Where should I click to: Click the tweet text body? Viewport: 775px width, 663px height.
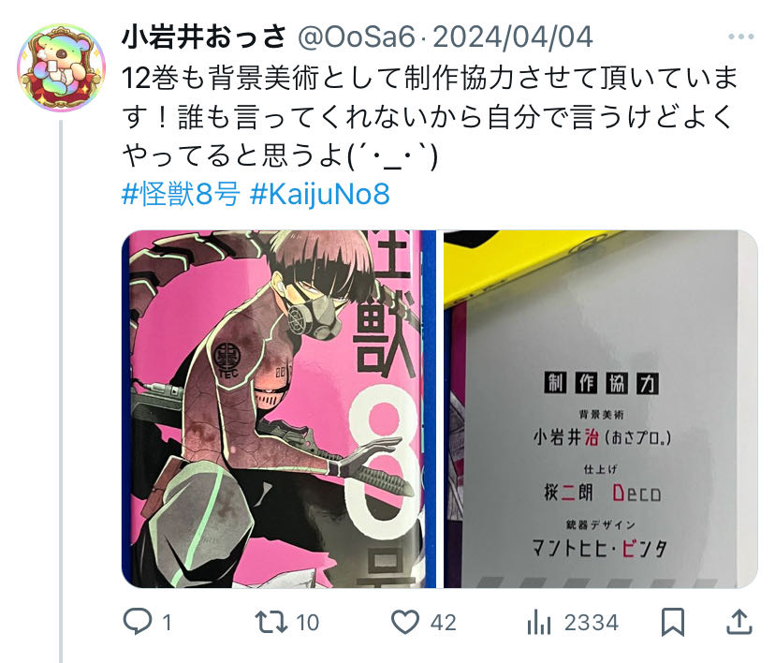point(430,117)
